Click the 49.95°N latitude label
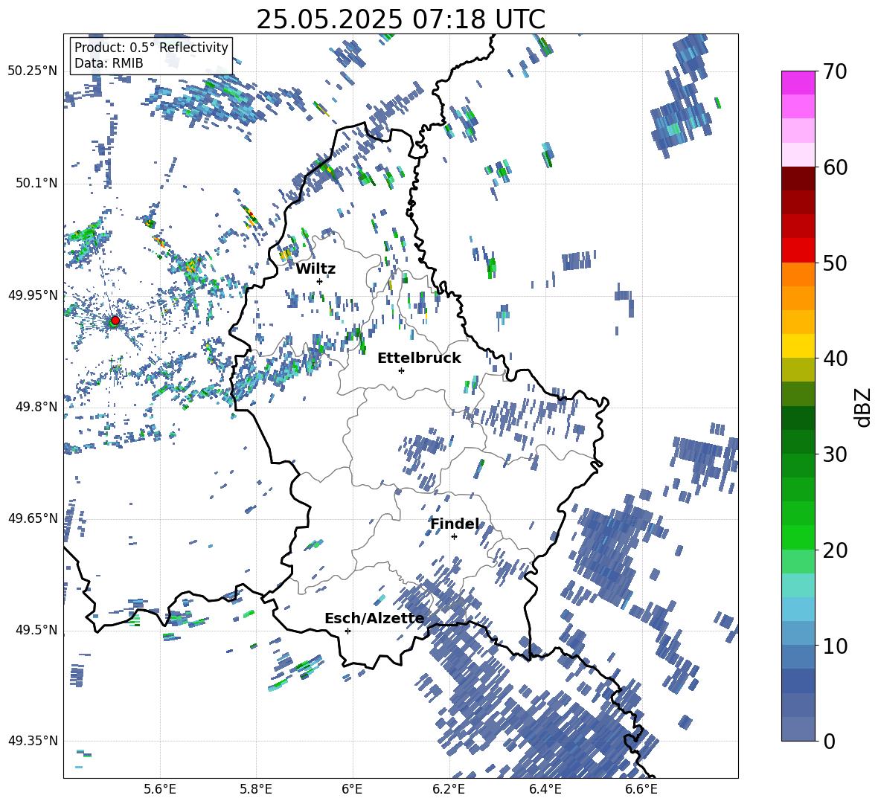The image size is (881, 804). coord(33,295)
